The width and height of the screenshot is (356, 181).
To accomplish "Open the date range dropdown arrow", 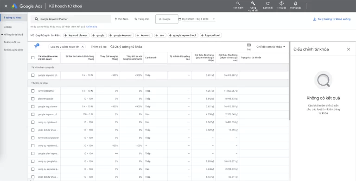I will [214, 19].
